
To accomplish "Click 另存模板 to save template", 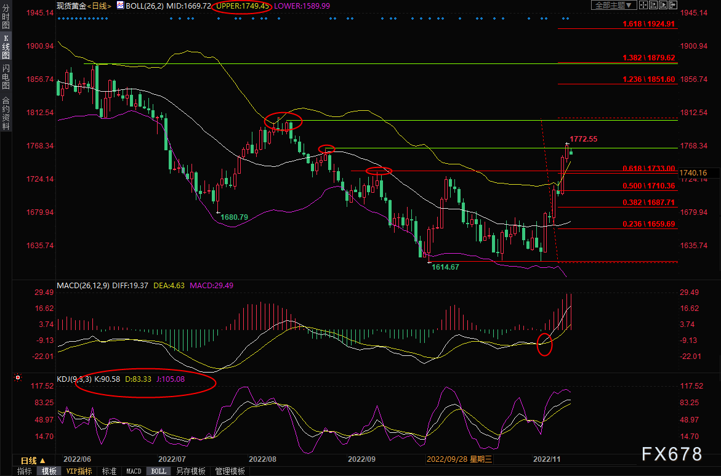I will click(190, 471).
